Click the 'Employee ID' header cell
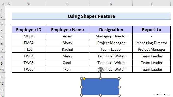The height and width of the screenshot is (97, 173). (x=29, y=30)
